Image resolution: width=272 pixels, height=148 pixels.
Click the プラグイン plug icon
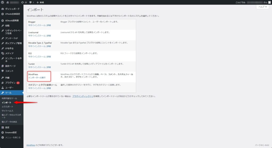2,83
